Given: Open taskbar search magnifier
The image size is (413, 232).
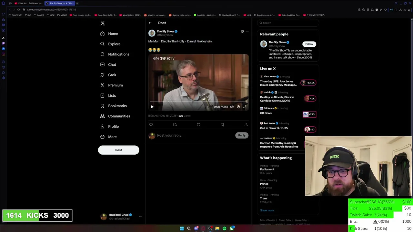Looking at the screenshot, I should pos(189,228).
